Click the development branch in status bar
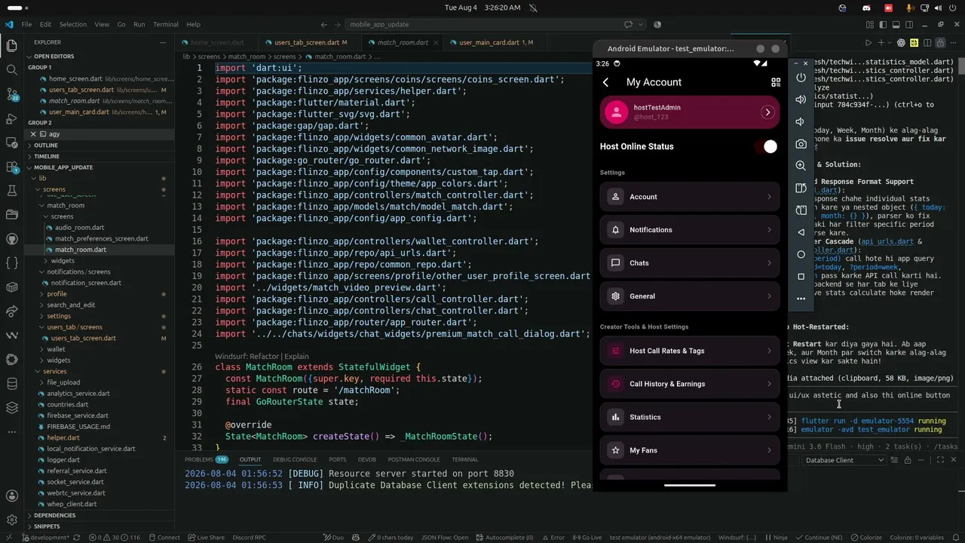Viewport: 965px width, 543px height. tap(45, 538)
